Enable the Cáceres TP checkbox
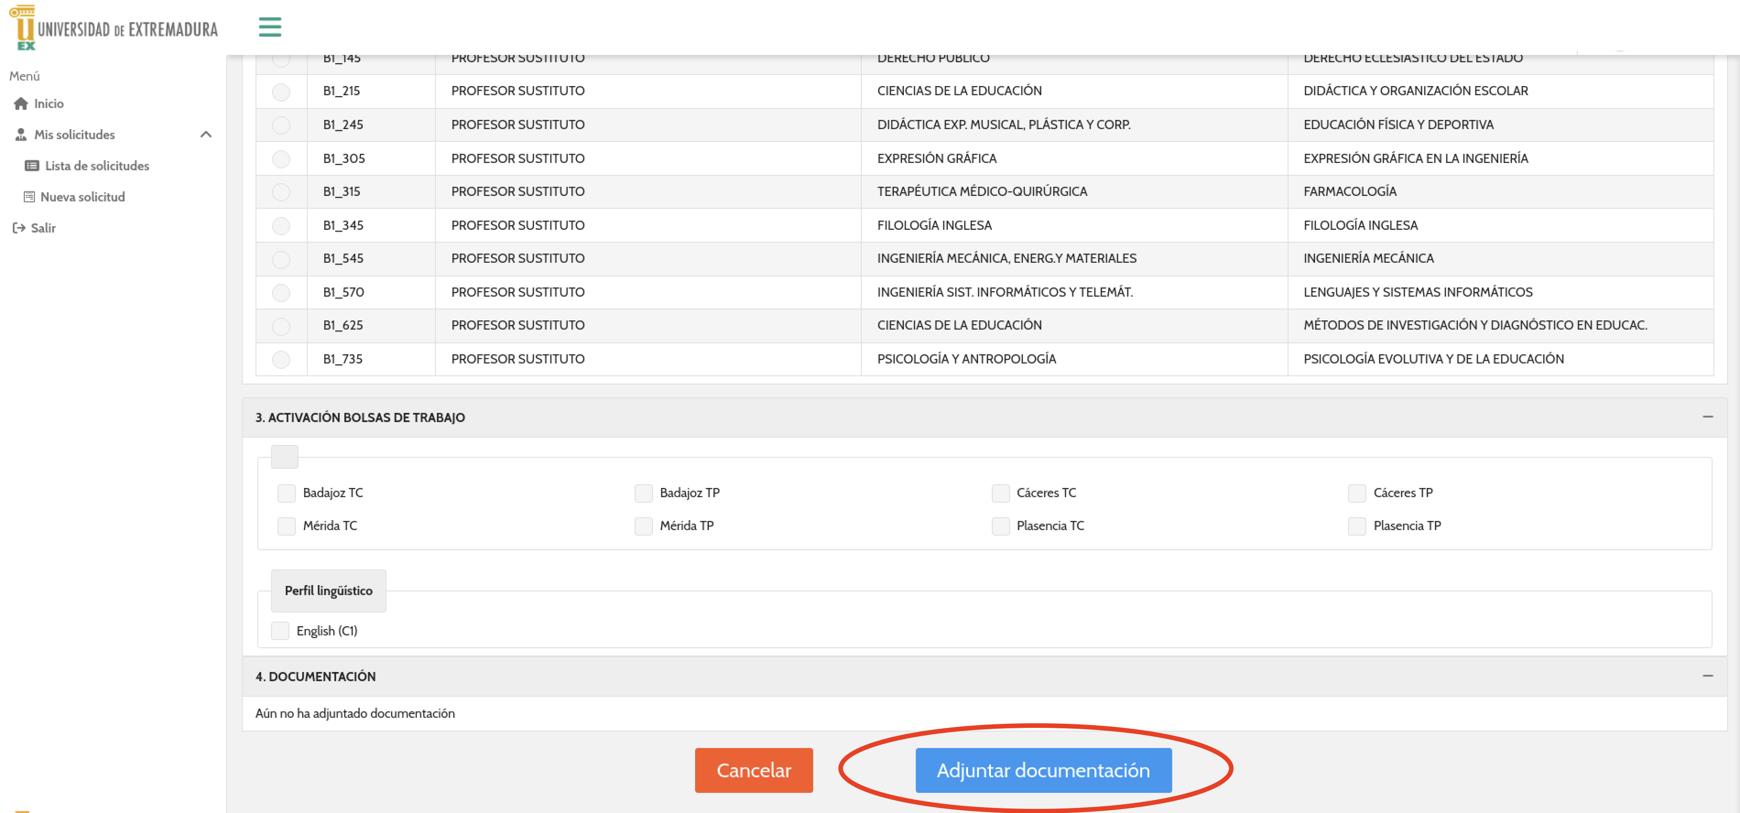1740x813 pixels. coord(1356,493)
